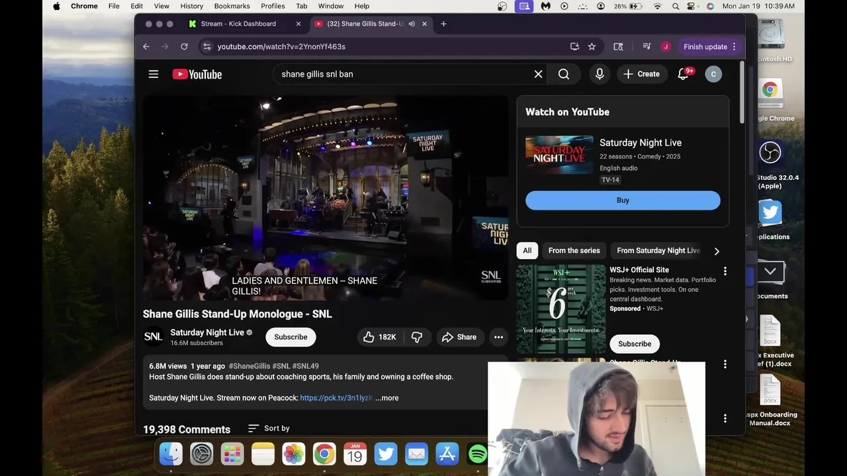Image resolution: width=847 pixels, height=476 pixels.
Task: Run the search with the magnifier button
Action: pos(564,74)
